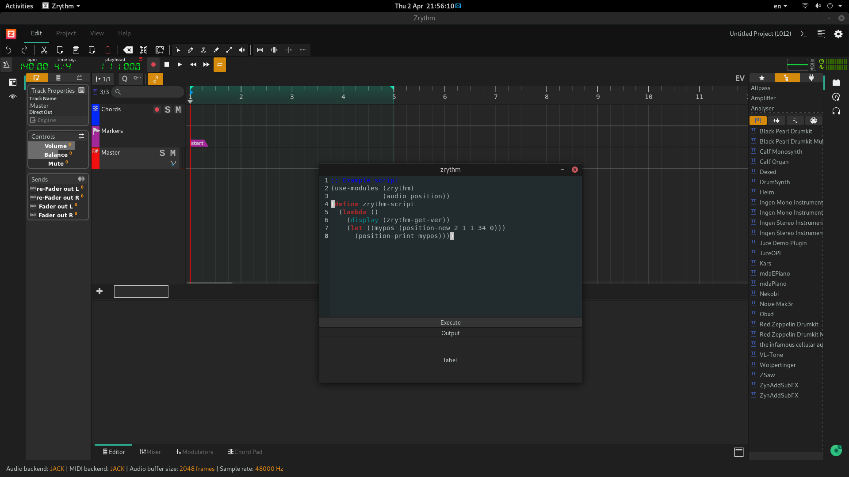The width and height of the screenshot is (849, 477).
Task: Toggle the orange loop button
Action: pyautogui.click(x=220, y=64)
